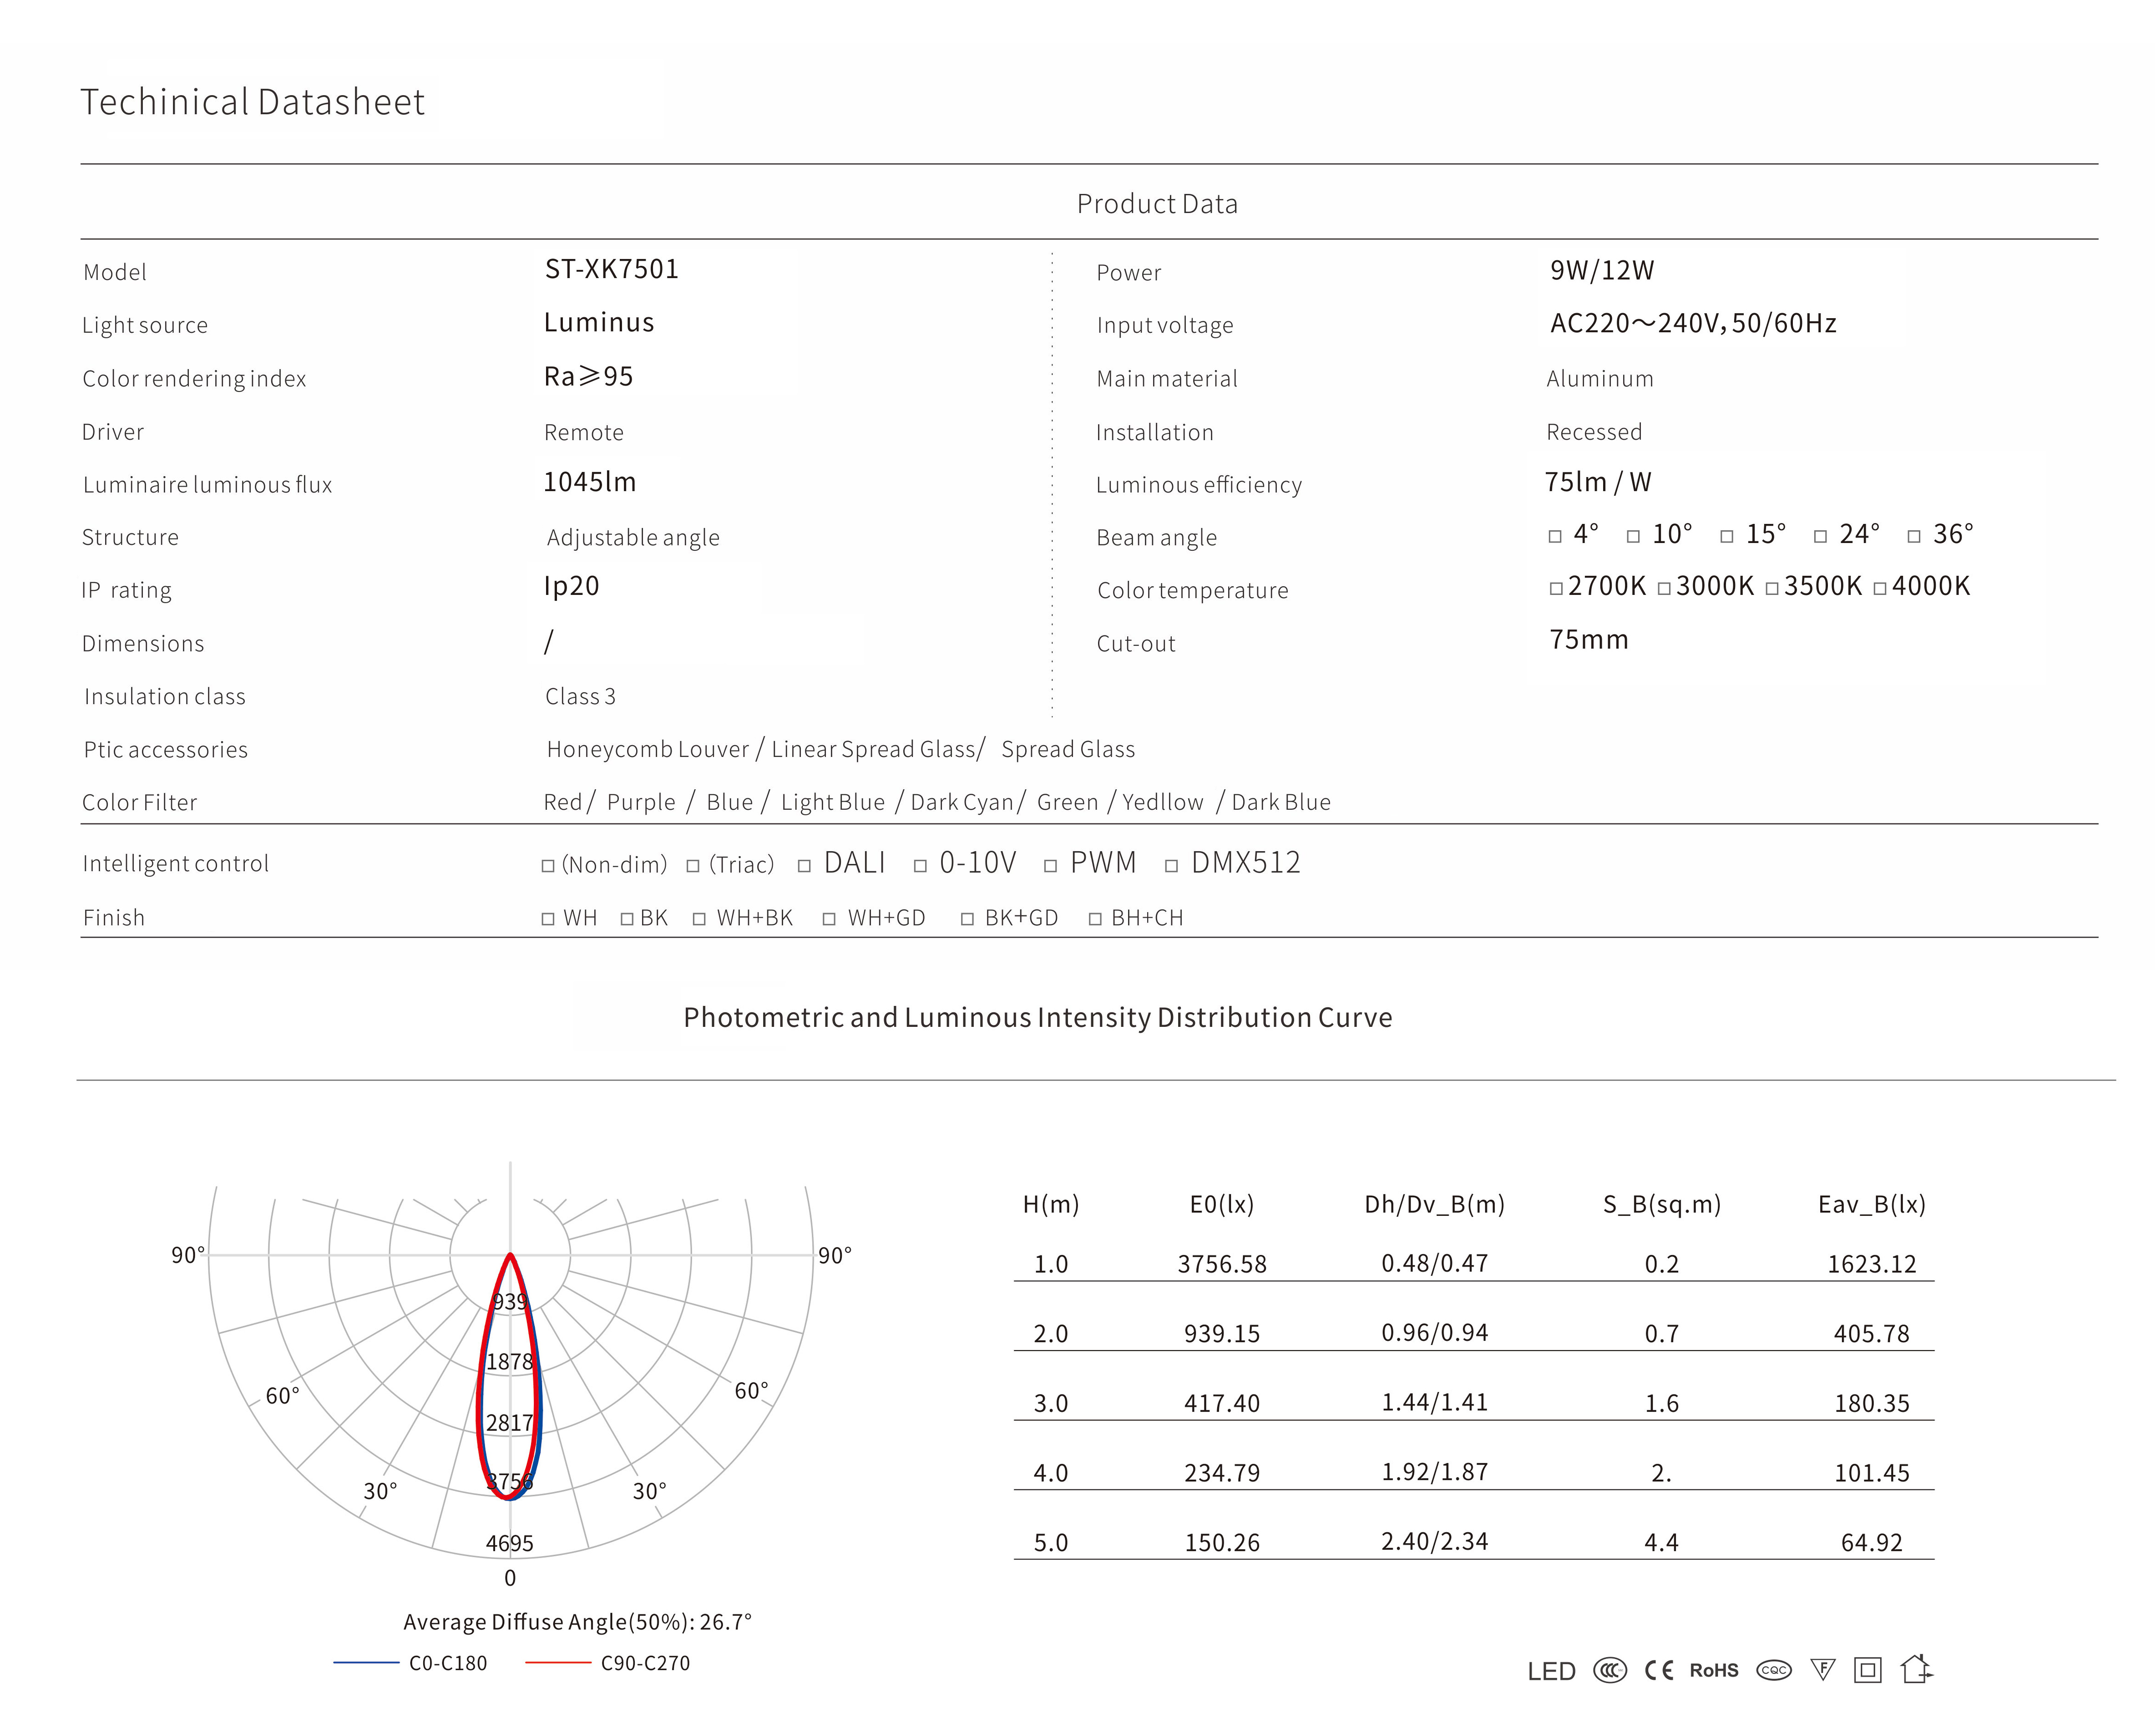Check the 24° beam angle box

coord(1820,537)
